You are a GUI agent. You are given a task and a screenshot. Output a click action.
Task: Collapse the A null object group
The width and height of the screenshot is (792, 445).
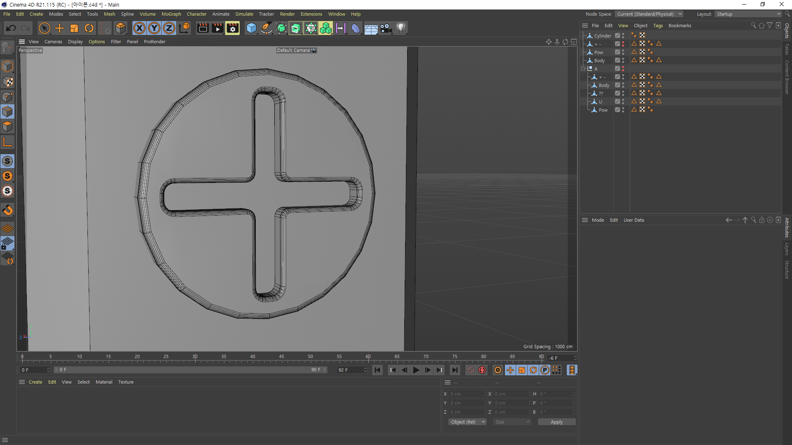pos(583,69)
